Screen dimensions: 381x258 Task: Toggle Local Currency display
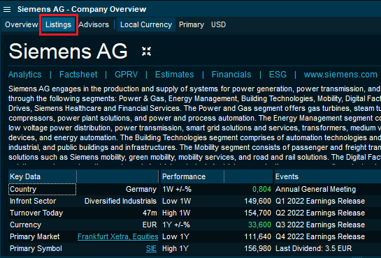[x=146, y=24]
